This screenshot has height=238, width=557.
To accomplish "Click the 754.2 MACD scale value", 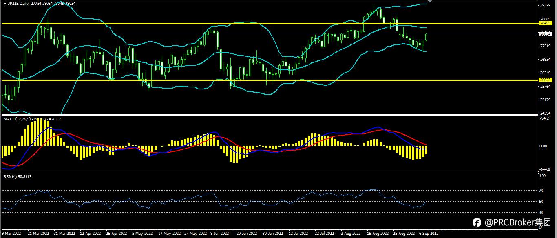I will point(544,118).
